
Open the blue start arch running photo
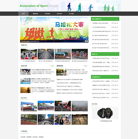pos(29,106)
